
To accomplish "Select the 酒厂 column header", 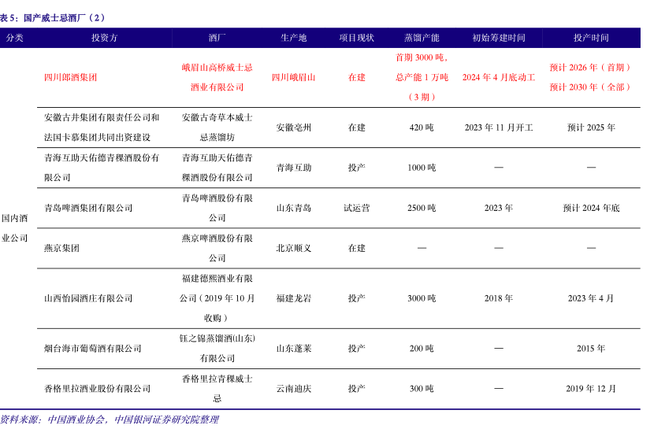I will point(217,38).
